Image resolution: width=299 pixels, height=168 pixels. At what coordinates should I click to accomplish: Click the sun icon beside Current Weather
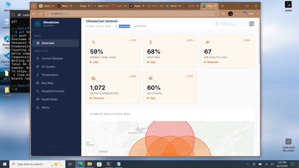pyautogui.click(x=37, y=59)
